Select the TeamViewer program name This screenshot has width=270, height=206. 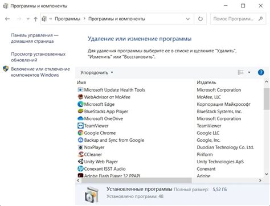tap(96, 126)
